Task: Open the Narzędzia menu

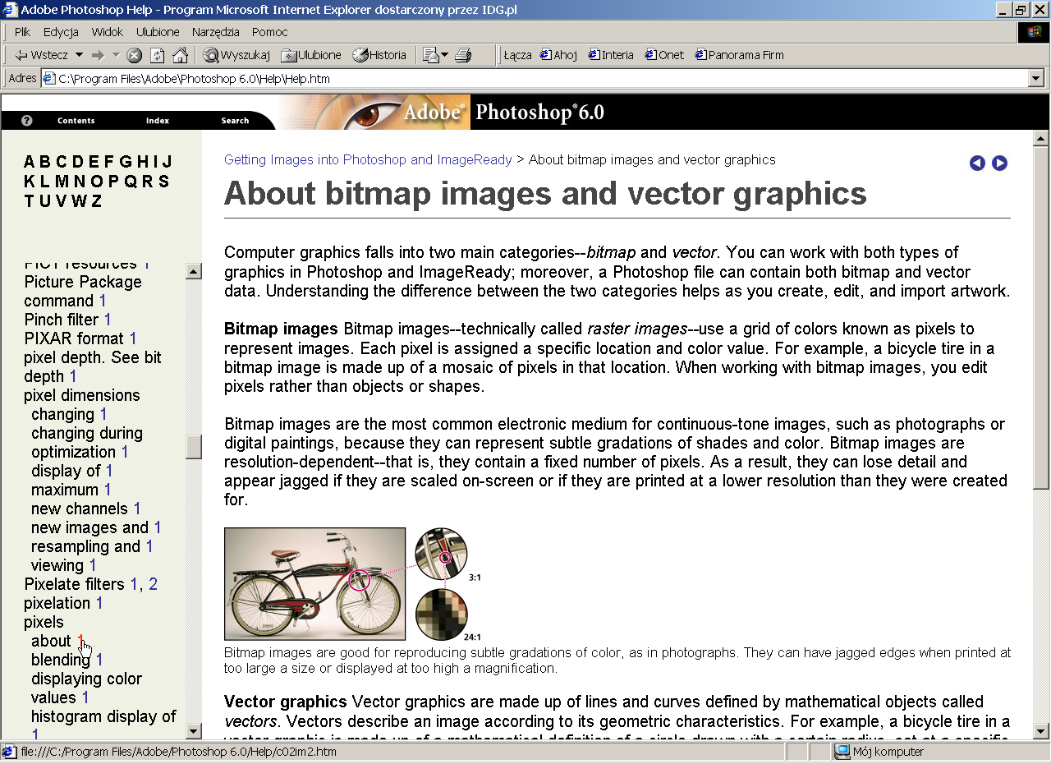Action: [x=216, y=32]
